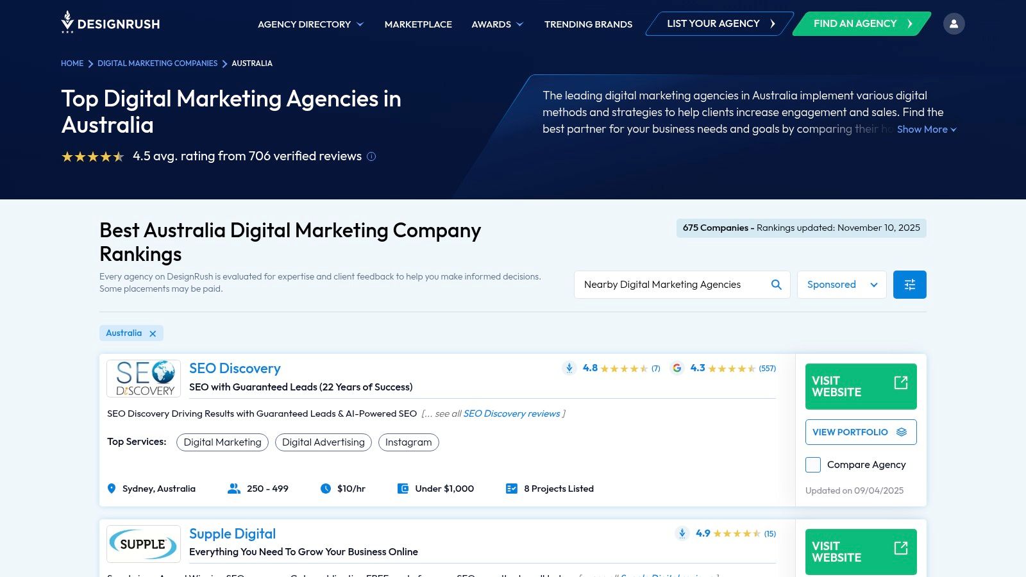This screenshot has width=1026, height=577.
Task: Check the Compare Agency checkbox
Action: tap(812, 464)
